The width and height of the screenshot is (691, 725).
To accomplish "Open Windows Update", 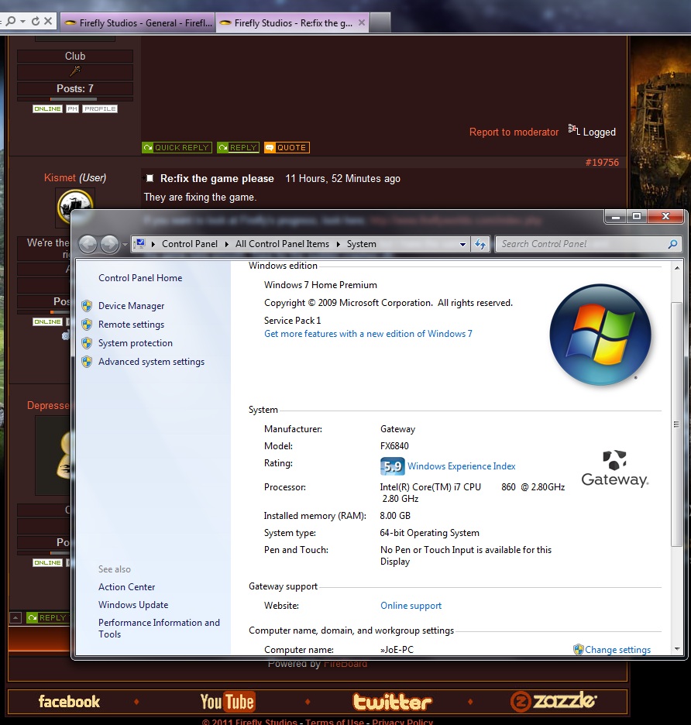I will (x=133, y=605).
